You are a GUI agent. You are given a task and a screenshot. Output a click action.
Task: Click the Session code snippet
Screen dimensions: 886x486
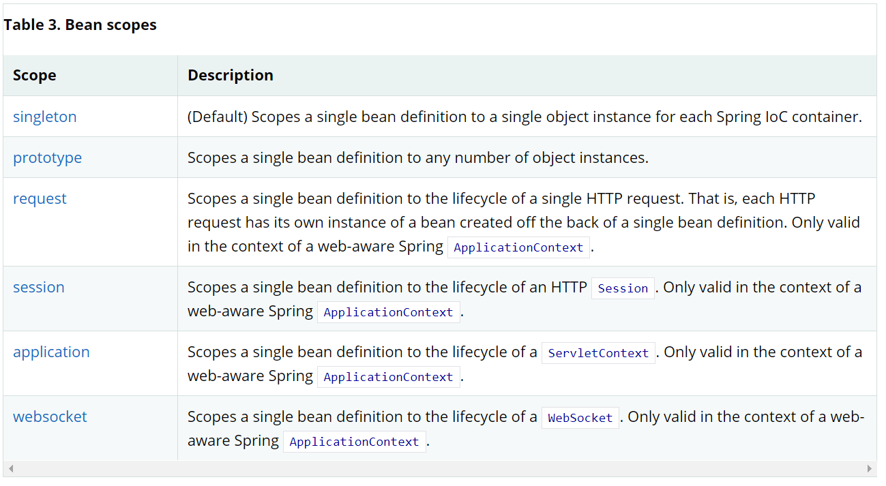(x=623, y=288)
